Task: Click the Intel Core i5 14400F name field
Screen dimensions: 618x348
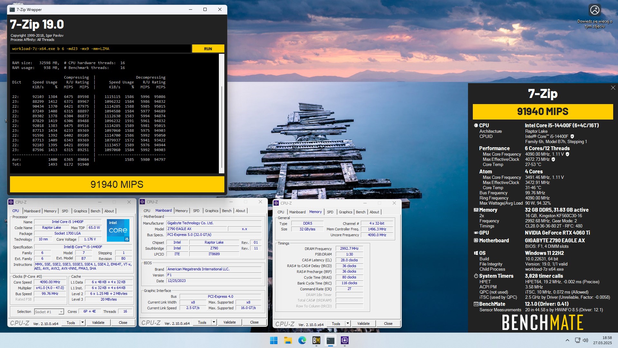Action: 68,222
